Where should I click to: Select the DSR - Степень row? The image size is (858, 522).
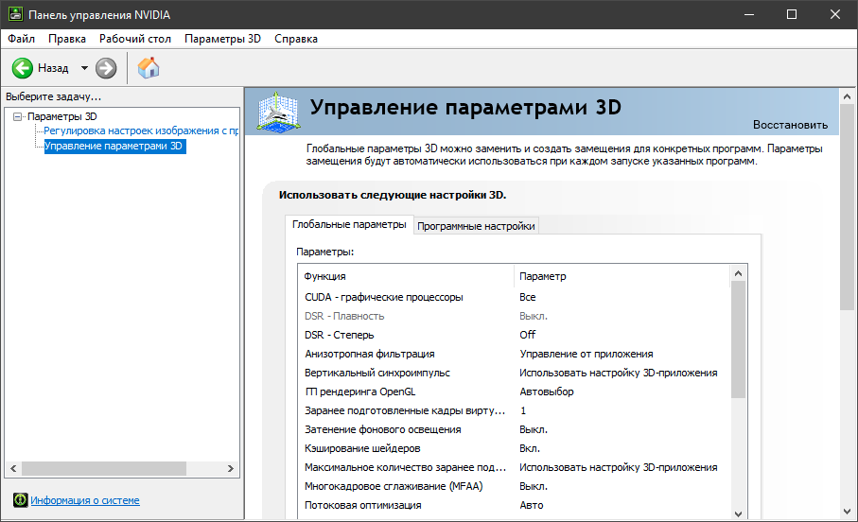[x=514, y=335]
